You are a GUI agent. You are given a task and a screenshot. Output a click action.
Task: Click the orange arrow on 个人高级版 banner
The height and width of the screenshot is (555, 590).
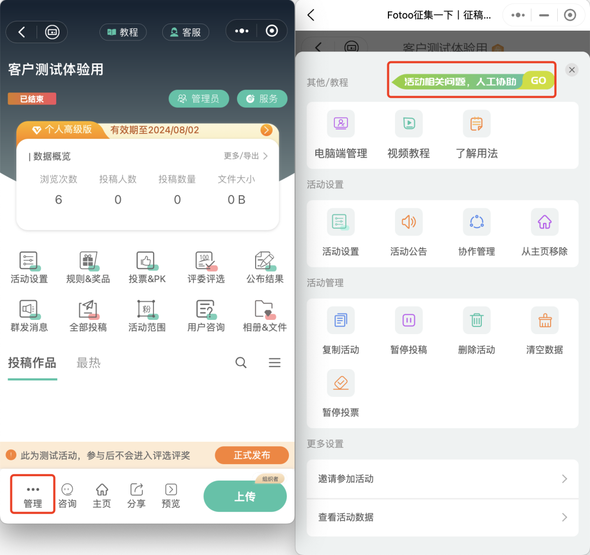click(267, 130)
